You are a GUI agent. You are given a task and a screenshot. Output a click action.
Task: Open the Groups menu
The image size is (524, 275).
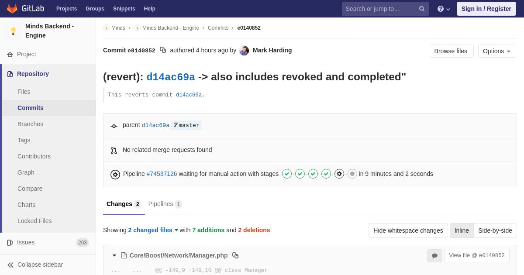pyautogui.click(x=95, y=9)
